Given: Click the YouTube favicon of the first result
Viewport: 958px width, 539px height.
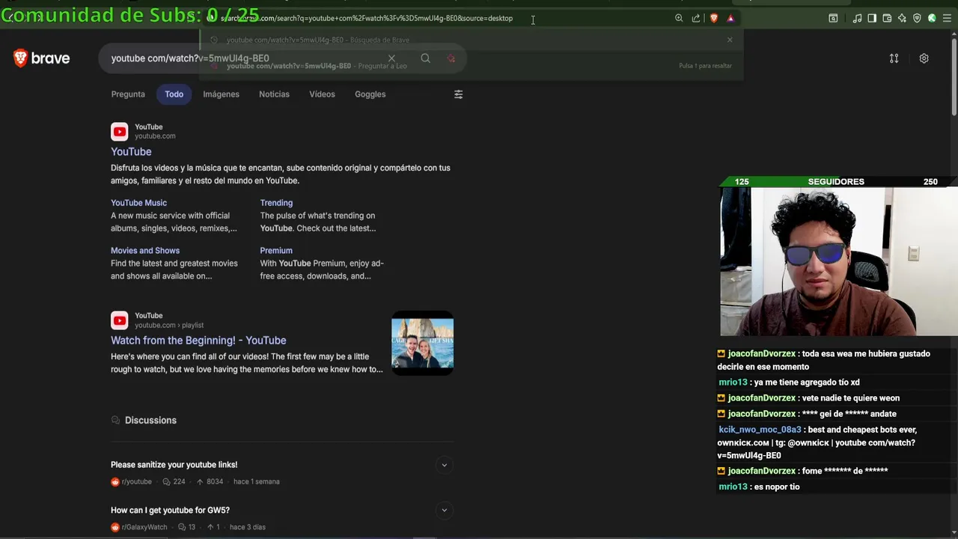Looking at the screenshot, I should (x=120, y=132).
